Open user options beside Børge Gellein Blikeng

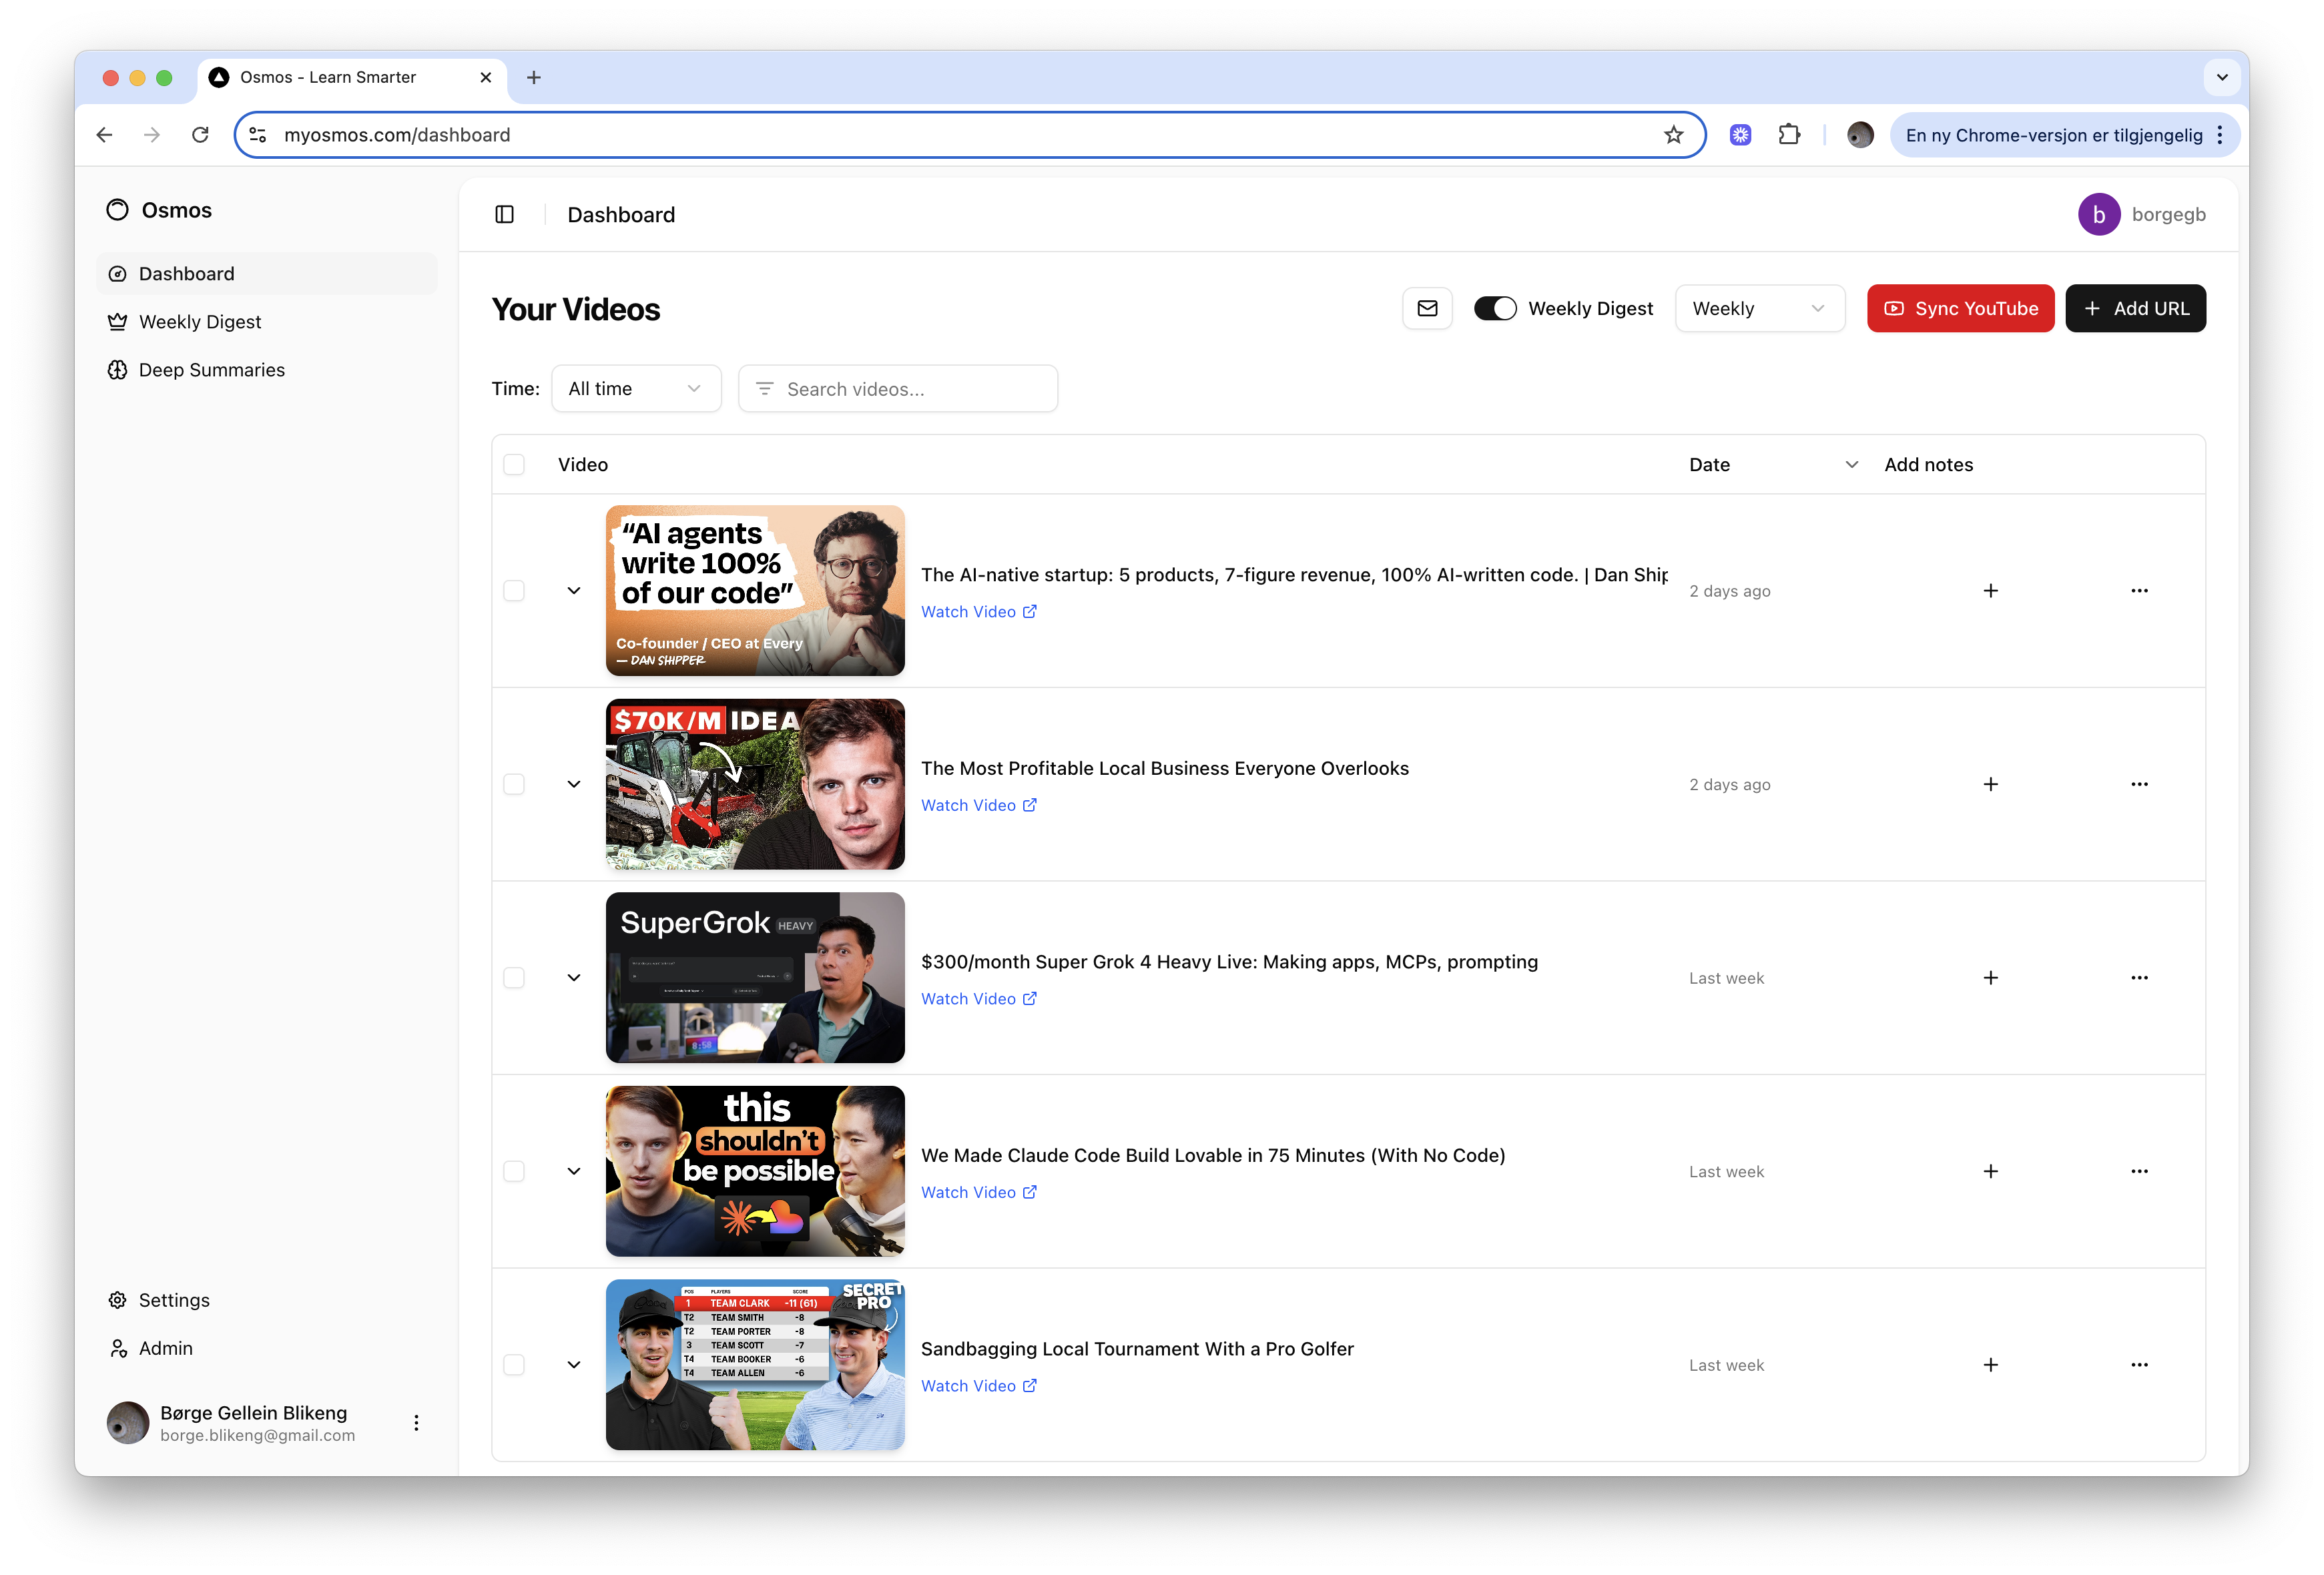pos(416,1422)
